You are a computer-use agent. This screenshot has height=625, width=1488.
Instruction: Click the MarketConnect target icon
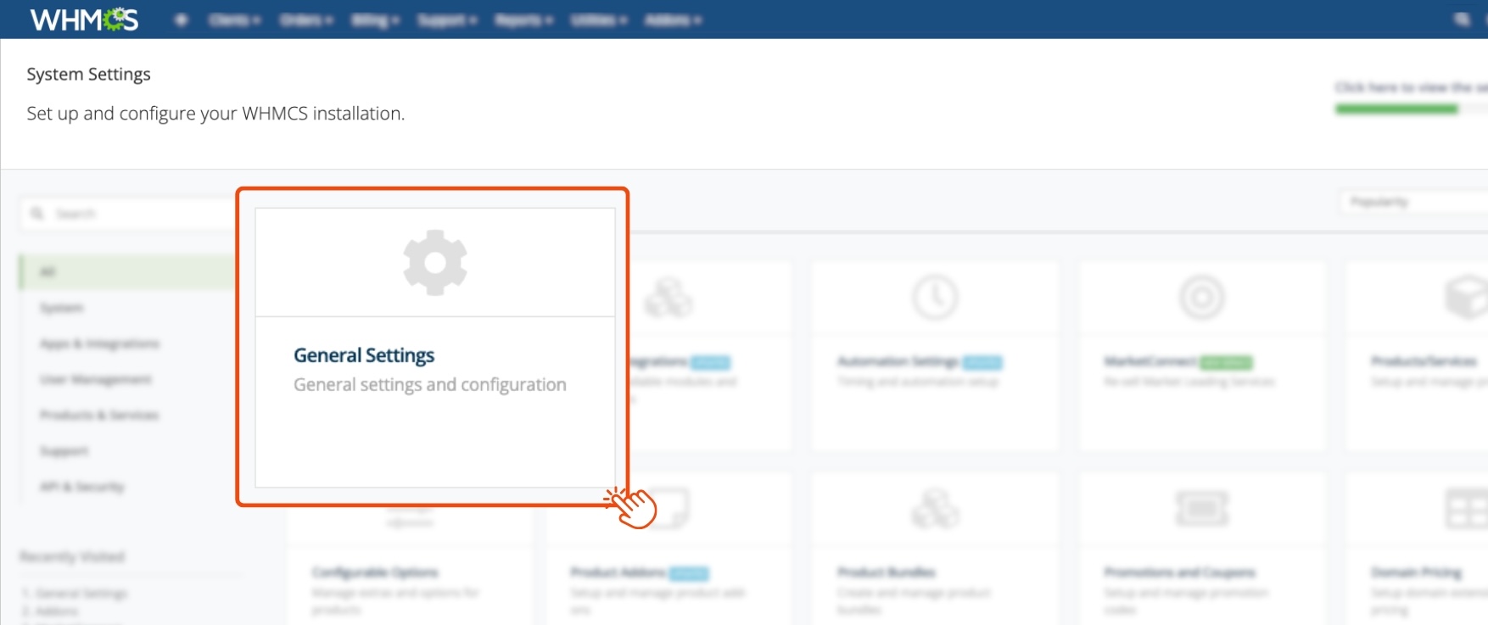coord(1201,298)
